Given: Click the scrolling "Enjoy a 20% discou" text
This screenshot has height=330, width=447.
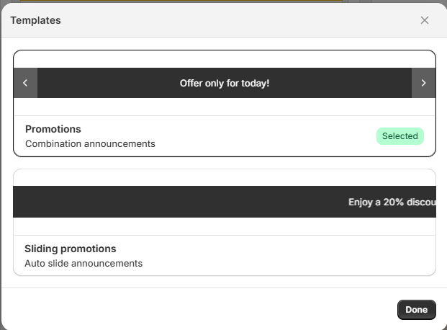Looking at the screenshot, I should tap(392, 202).
